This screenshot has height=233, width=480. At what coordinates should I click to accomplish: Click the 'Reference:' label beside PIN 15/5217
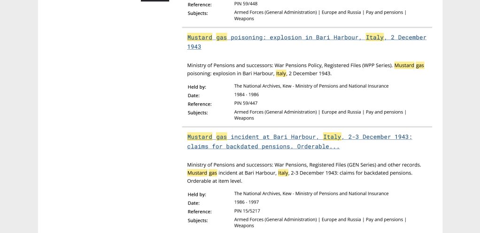tap(200, 211)
